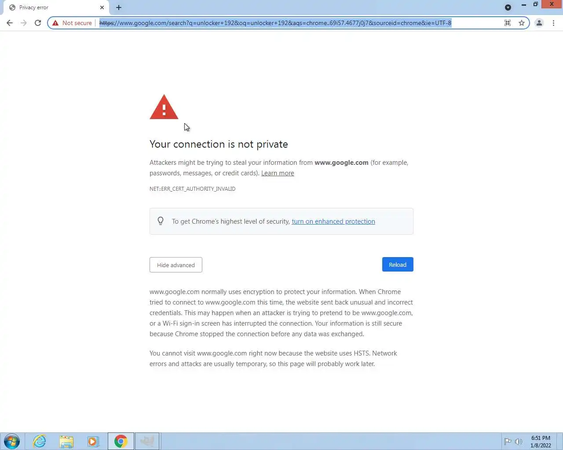Click the Not secure warning indicator
The height and width of the screenshot is (450, 563).
[72, 23]
